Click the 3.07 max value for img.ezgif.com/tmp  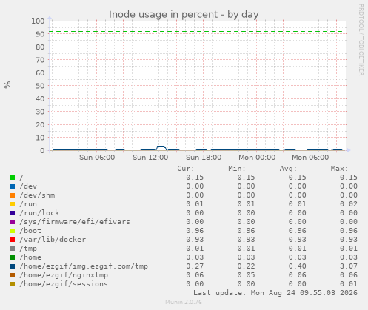pyautogui.click(x=349, y=266)
